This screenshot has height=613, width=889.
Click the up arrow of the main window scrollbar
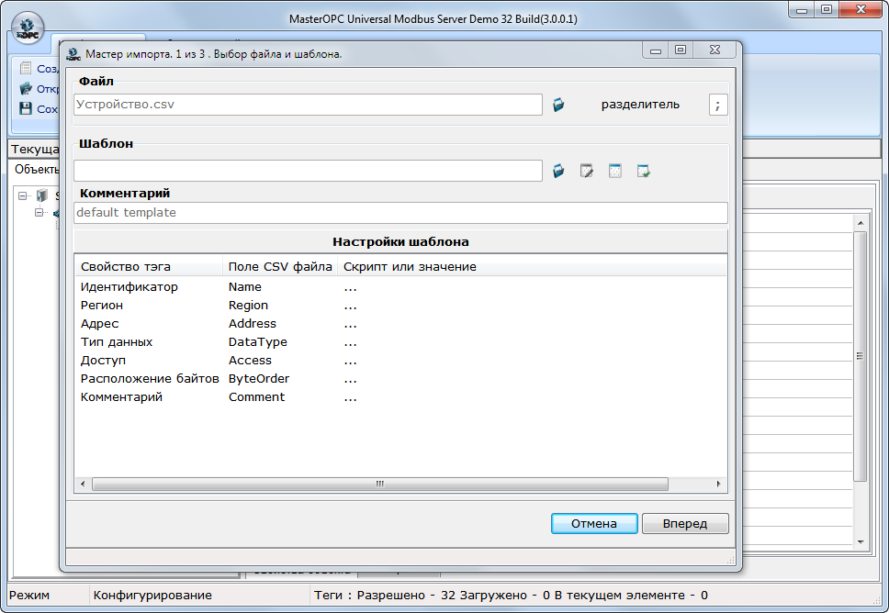tap(861, 223)
